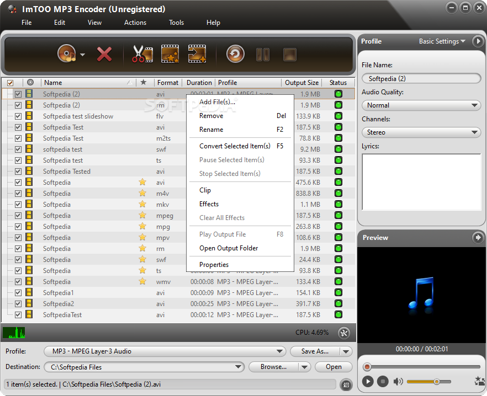
Task: Open the Add File dropdown arrow
Action: [83, 55]
